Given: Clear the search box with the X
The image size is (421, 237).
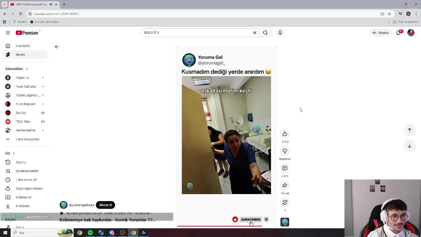Looking at the screenshot, I should tap(255, 33).
